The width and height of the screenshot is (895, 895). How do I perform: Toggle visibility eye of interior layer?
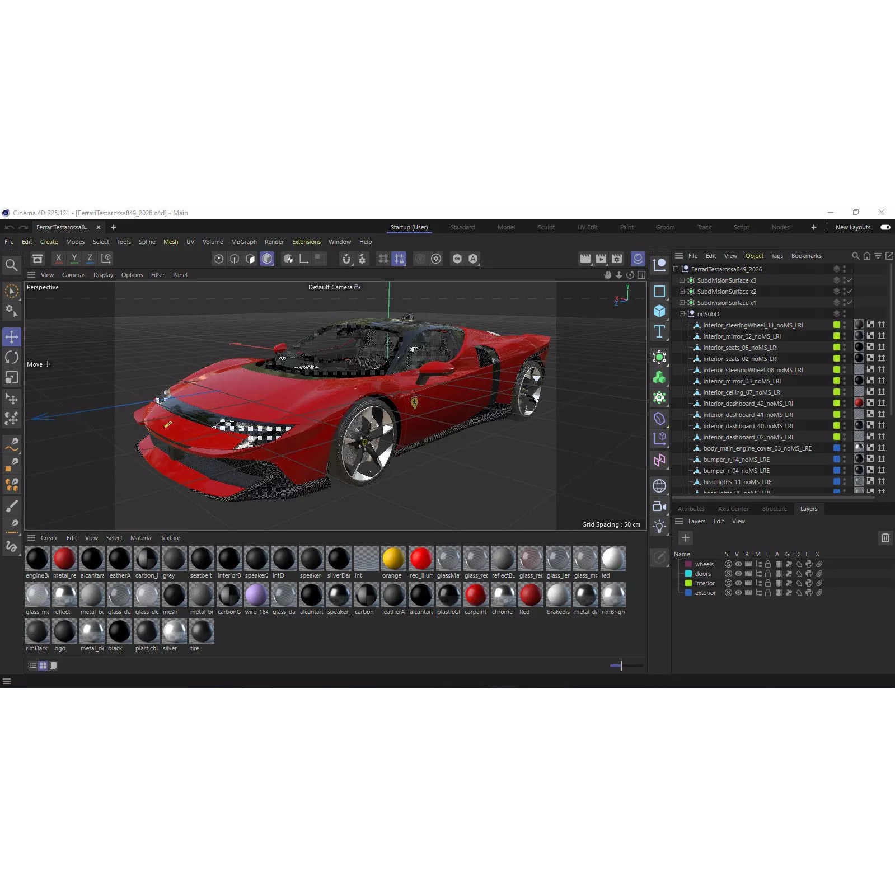[738, 583]
